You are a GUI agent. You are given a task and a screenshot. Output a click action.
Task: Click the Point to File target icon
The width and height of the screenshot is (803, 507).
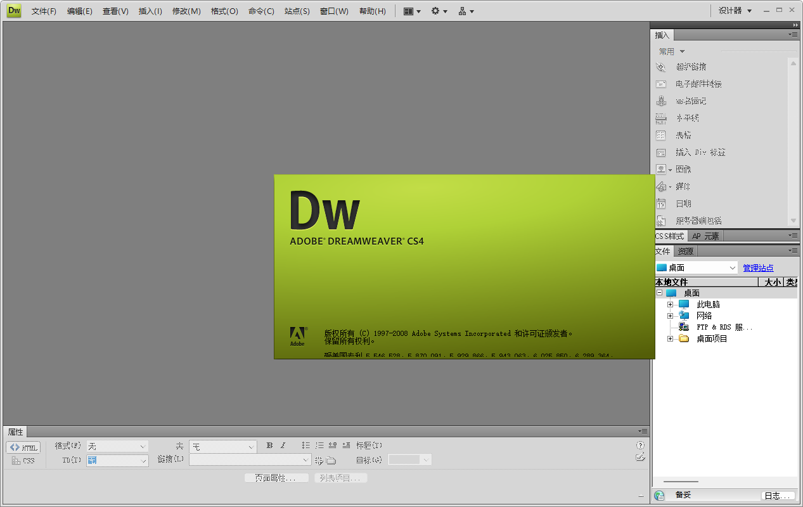pyautogui.click(x=319, y=460)
